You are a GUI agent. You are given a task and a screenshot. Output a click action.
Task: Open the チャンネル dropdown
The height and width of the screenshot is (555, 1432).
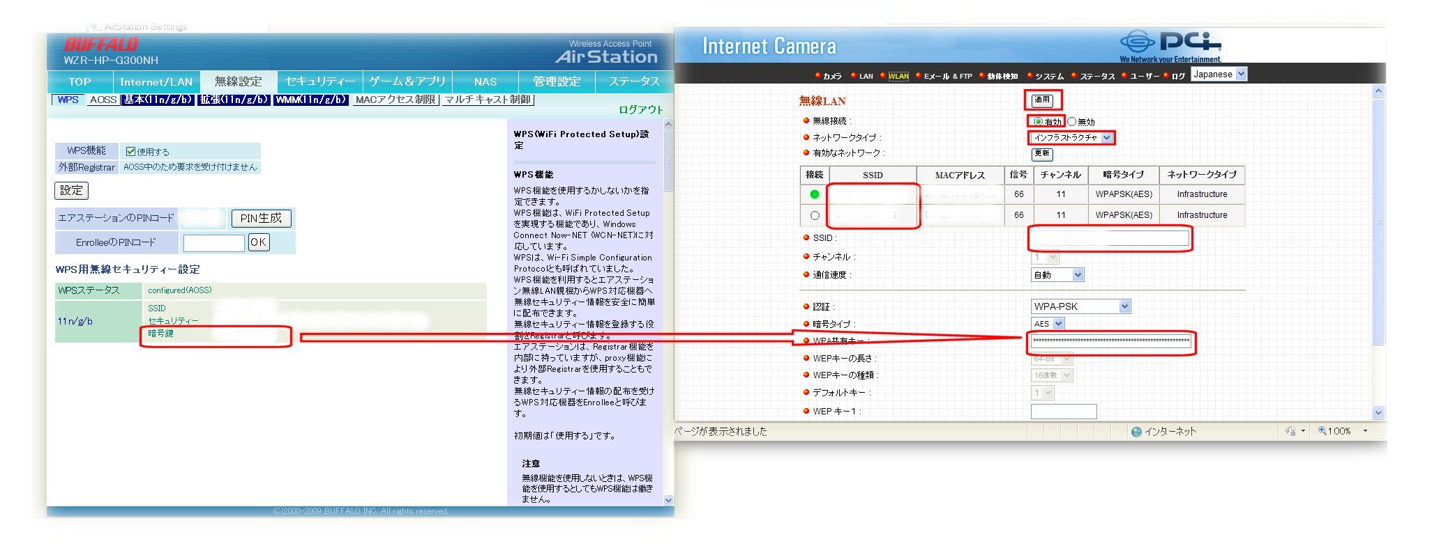click(x=1045, y=258)
